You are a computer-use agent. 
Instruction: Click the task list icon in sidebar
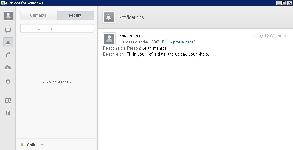(x=8, y=101)
